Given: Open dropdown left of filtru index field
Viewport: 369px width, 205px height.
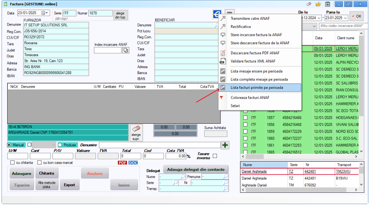Looking at the screenshot, I should [x=314, y=26].
